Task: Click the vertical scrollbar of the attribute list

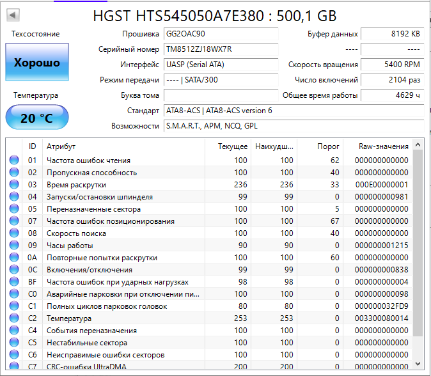Action: (418, 243)
